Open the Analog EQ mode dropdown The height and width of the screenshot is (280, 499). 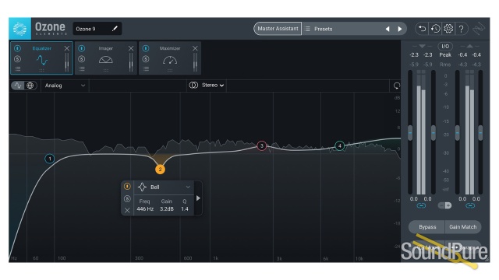tap(65, 86)
